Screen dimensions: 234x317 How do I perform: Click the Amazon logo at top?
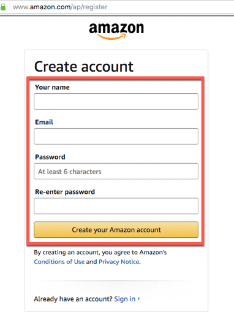[116, 31]
